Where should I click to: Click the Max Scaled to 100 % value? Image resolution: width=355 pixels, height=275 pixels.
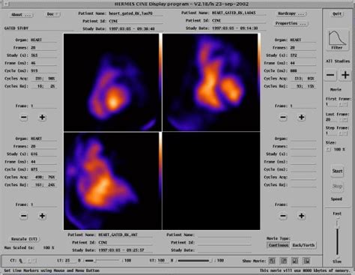(x=49, y=248)
